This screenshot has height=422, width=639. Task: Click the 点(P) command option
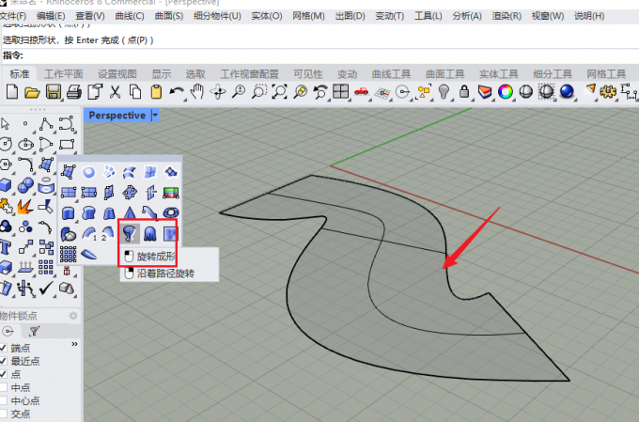click(x=137, y=40)
